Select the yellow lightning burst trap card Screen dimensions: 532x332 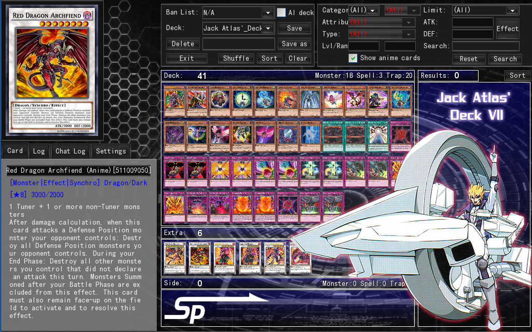point(175,207)
